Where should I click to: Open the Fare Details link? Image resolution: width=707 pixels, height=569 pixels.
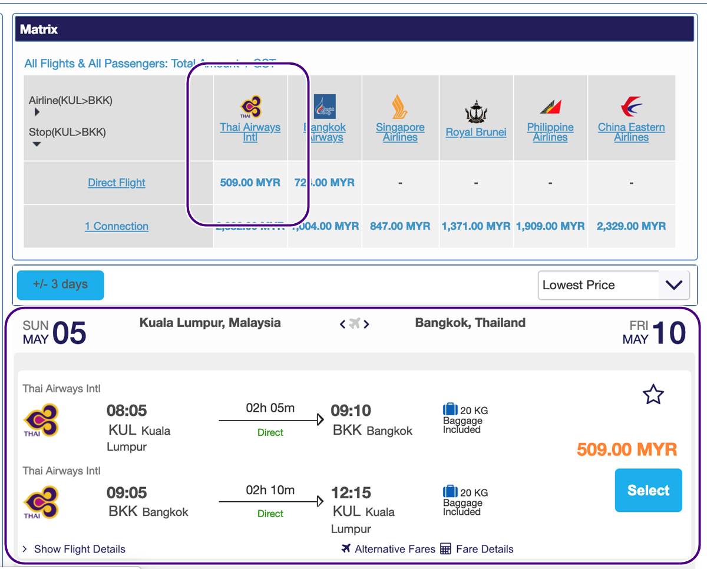coord(485,549)
